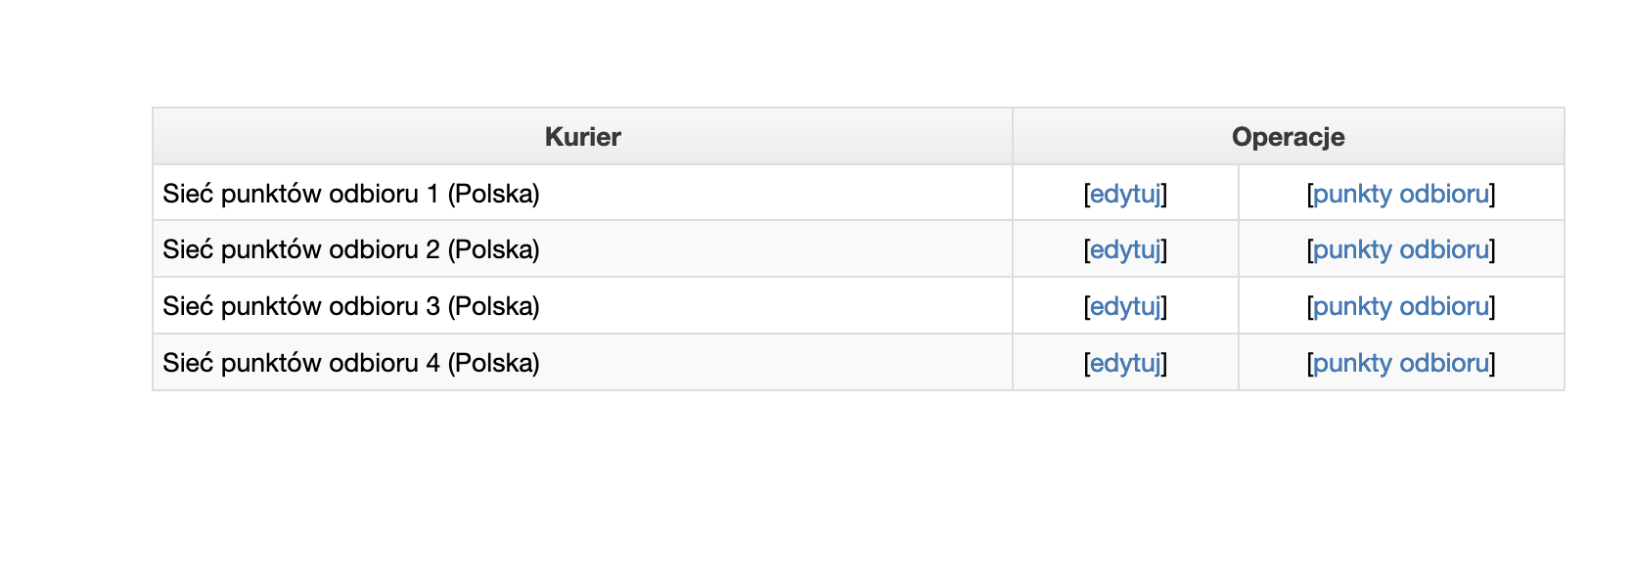
Task: Click the Kurier column header
Action: [582, 136]
